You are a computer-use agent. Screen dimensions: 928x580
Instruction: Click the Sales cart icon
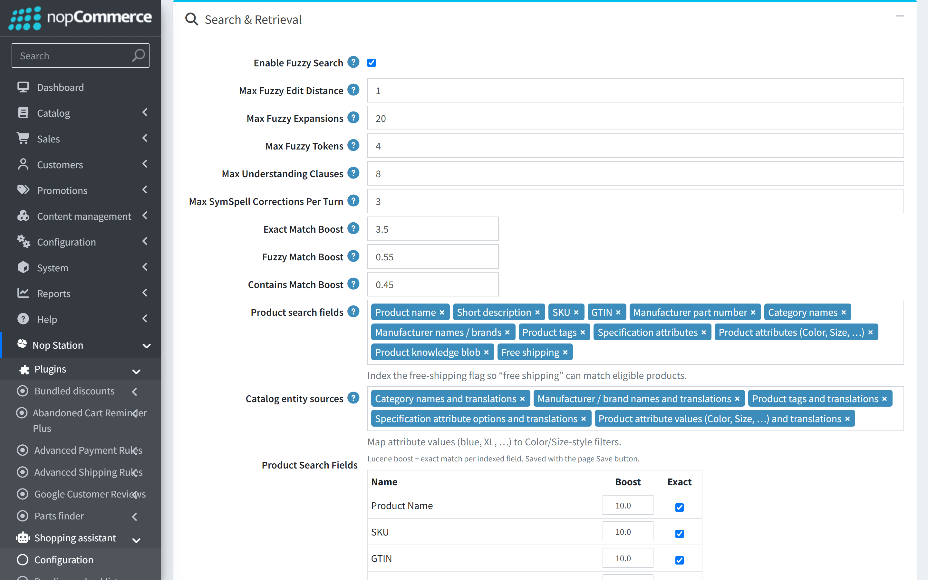(23, 139)
